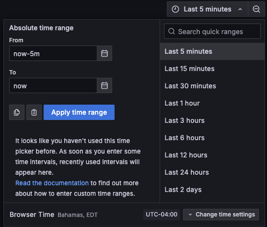Click the UTC-04:00 offset badge
Image resolution: width=267 pixels, height=227 pixels.
[x=162, y=215]
